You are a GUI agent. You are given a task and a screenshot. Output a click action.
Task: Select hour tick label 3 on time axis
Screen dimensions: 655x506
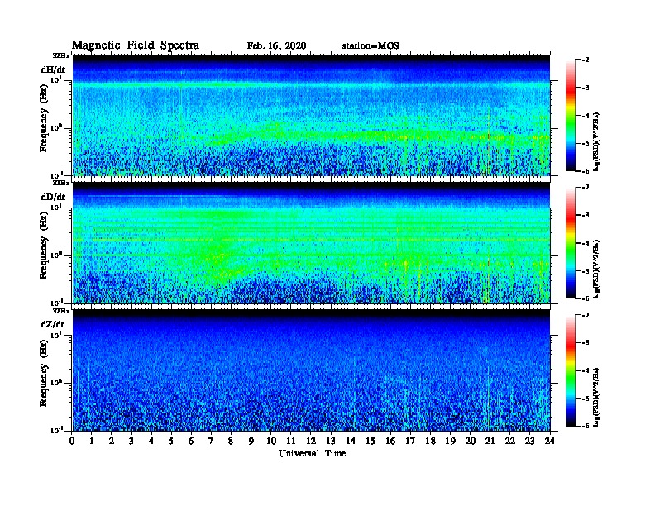(131, 441)
